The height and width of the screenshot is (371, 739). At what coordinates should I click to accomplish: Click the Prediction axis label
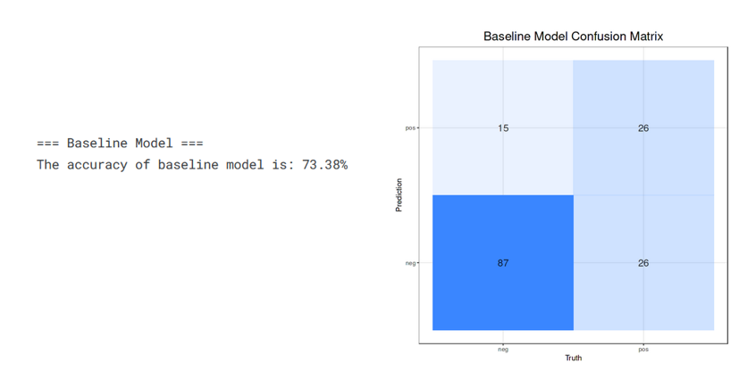tap(399, 195)
